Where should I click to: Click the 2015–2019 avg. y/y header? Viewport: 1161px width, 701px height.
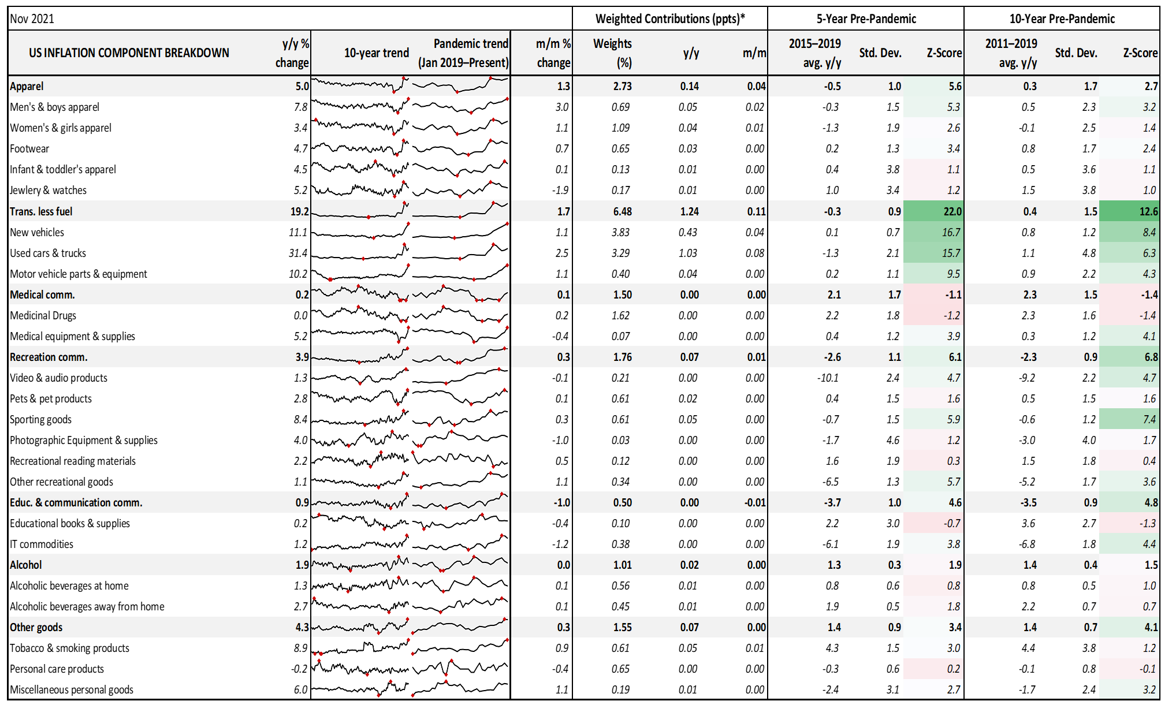click(814, 53)
